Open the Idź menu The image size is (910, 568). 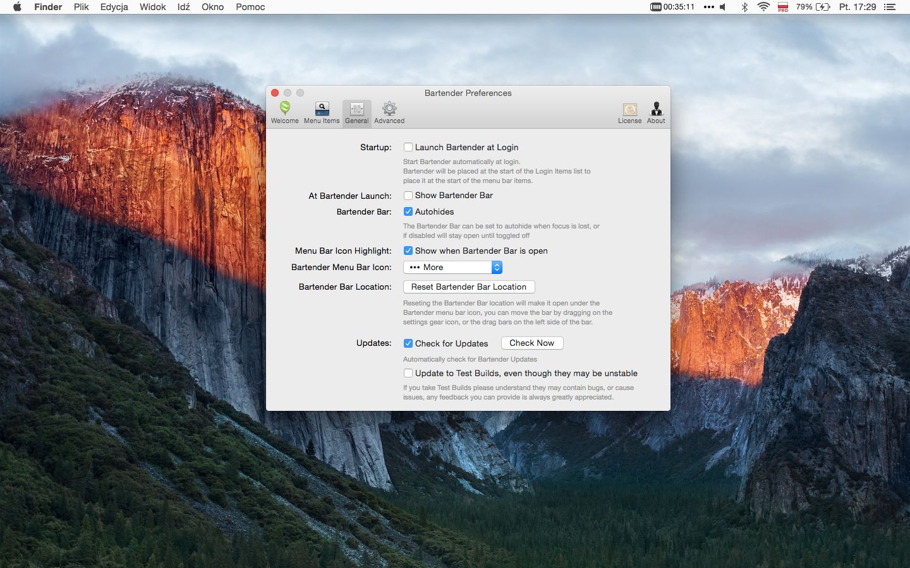[184, 7]
